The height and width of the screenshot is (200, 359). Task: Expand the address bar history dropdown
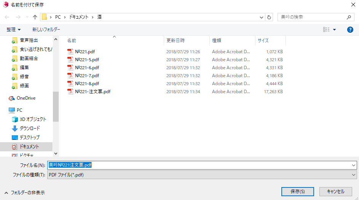[262, 17]
